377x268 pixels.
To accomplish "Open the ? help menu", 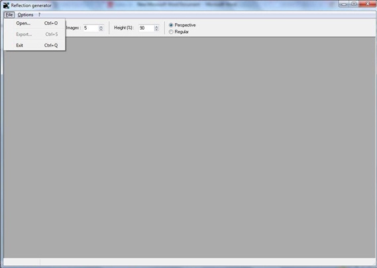I will coord(40,15).
